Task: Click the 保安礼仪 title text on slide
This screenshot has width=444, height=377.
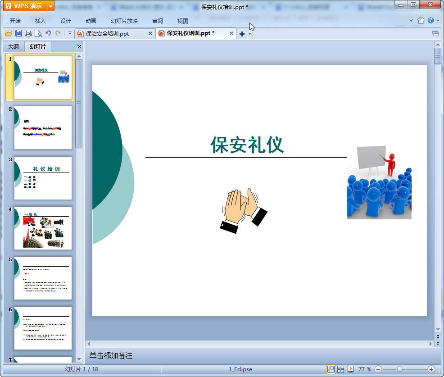Action: (247, 145)
